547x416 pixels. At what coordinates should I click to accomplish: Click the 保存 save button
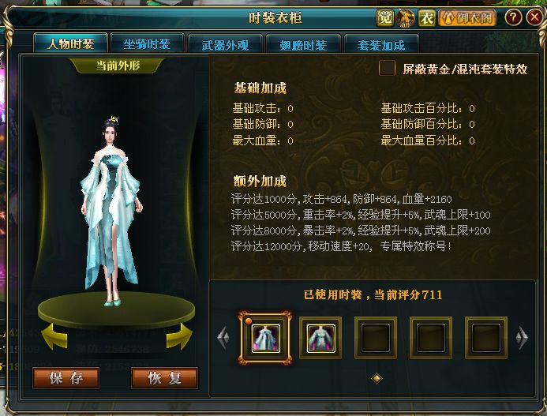point(66,378)
